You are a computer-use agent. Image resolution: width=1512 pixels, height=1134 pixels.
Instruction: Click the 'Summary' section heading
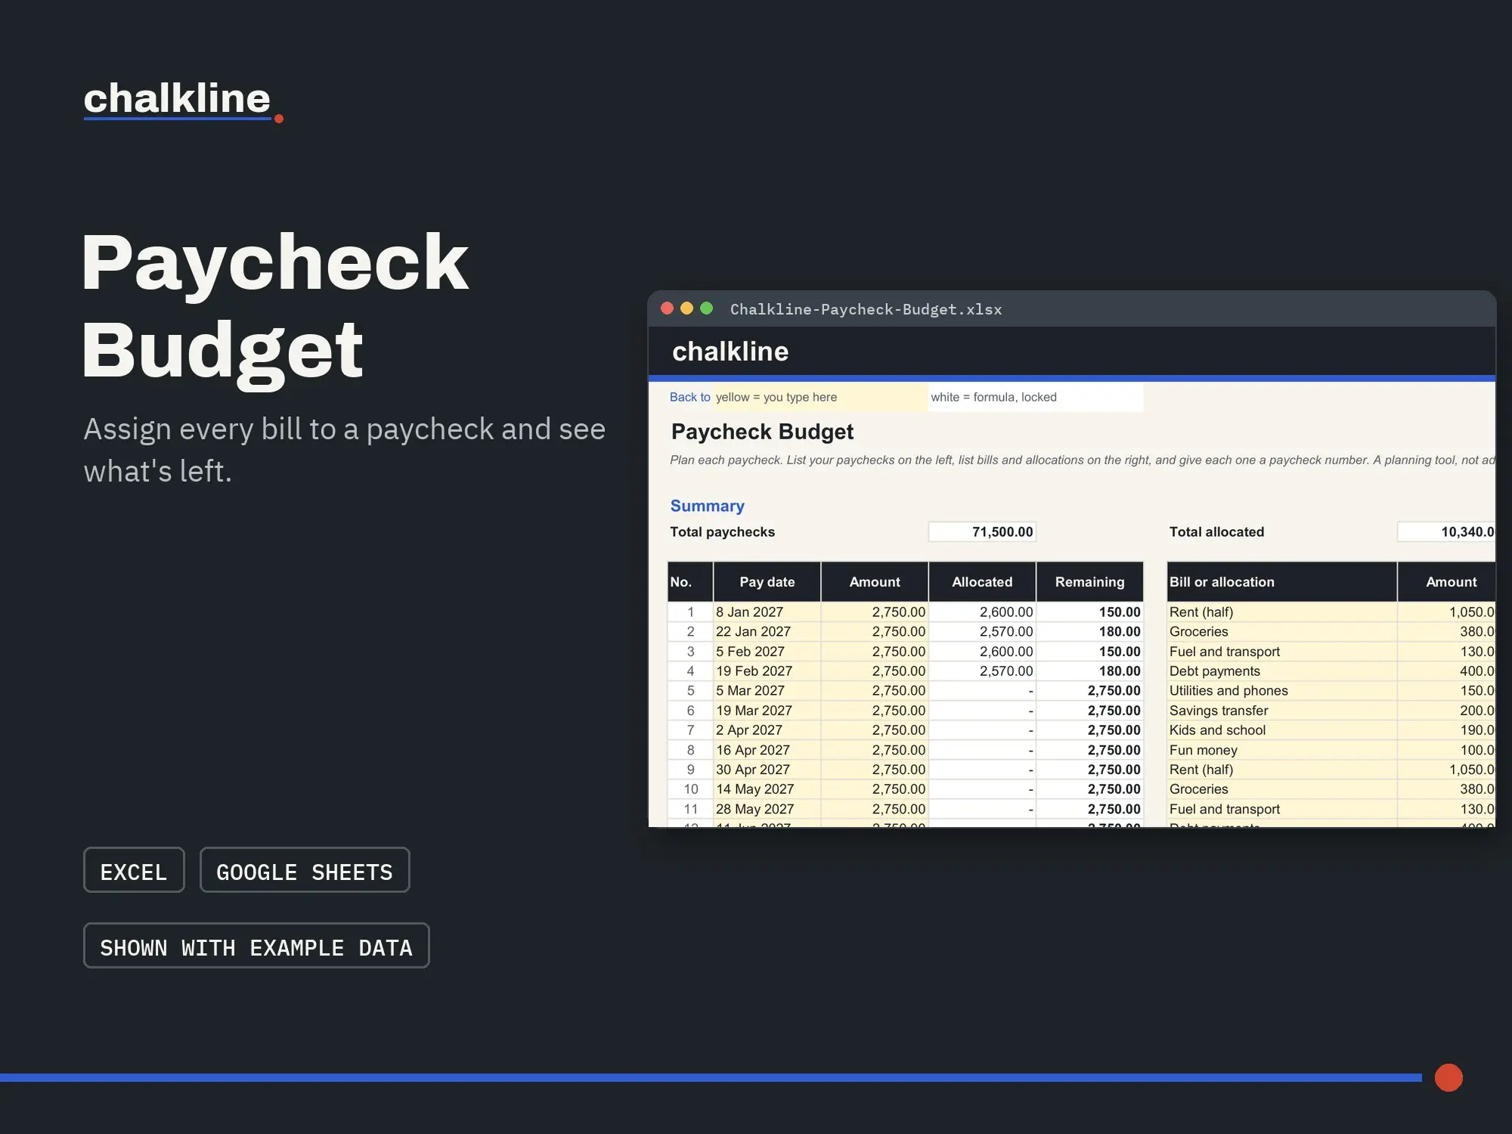coord(707,506)
